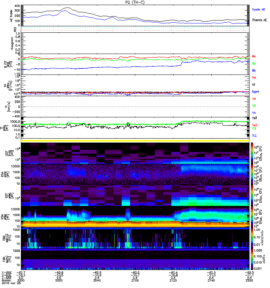The image size is (270, 288).
Task: Select the black Ni legend label
Action: [253, 85]
